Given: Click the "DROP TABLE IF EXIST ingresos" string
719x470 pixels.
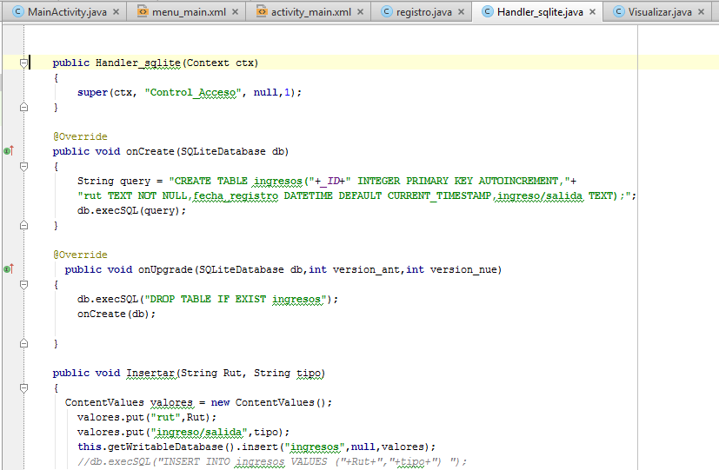Looking at the screenshot, I should point(236,299).
